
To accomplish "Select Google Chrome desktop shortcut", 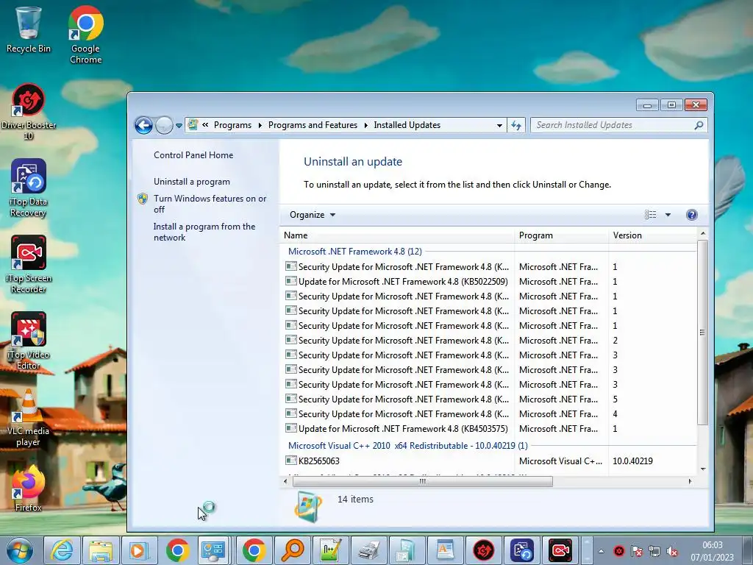I will coord(85,35).
